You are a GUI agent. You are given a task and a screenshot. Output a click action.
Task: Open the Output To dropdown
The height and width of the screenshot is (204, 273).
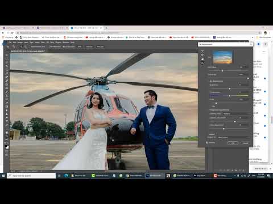pos(233,137)
